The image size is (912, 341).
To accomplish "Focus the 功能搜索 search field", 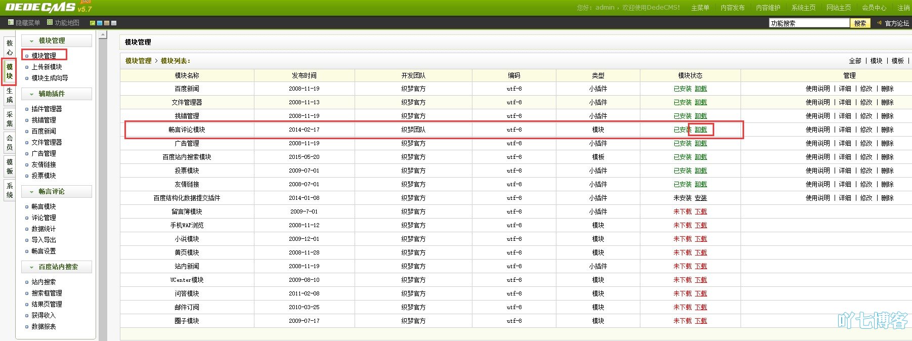I will (808, 23).
